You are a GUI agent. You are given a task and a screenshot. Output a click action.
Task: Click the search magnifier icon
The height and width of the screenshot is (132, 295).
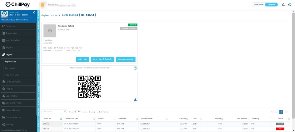[65, 112]
